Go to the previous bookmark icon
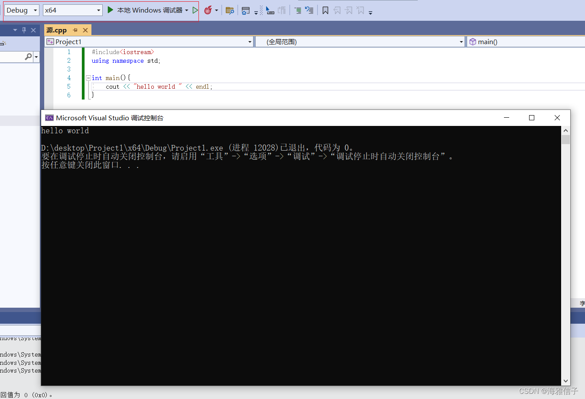 pyautogui.click(x=337, y=10)
